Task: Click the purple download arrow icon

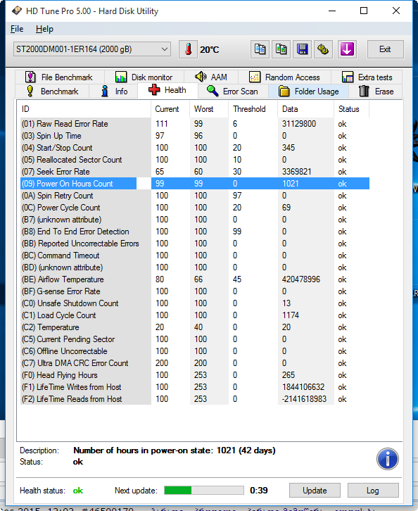Action: coord(347,49)
